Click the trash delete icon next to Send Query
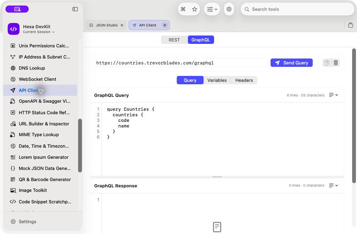 (336, 63)
